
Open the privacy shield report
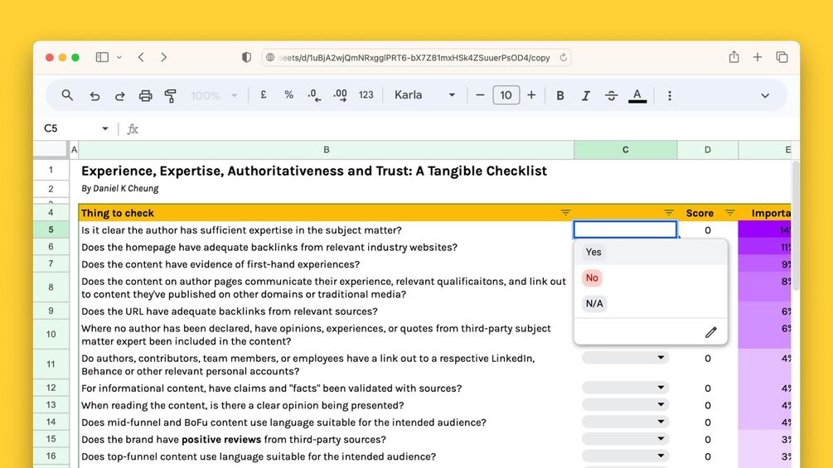pos(246,57)
